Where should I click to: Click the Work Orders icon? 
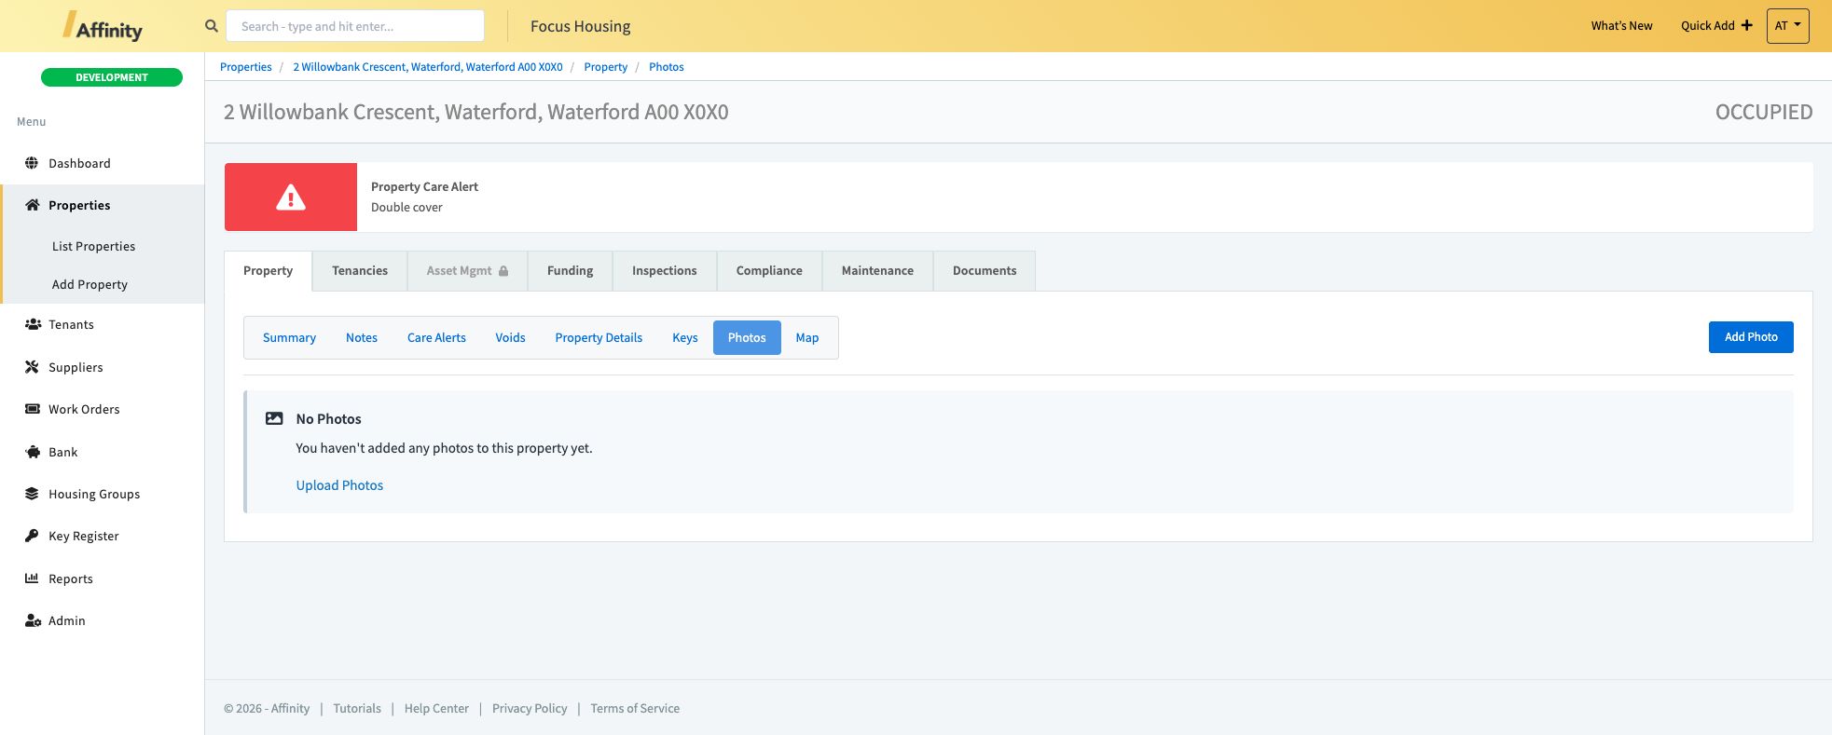32,409
